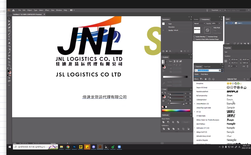The image size is (251, 155).
Task: Select freeform gradient type icon
Action: point(181,61)
